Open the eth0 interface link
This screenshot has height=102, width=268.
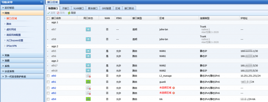(54, 76)
